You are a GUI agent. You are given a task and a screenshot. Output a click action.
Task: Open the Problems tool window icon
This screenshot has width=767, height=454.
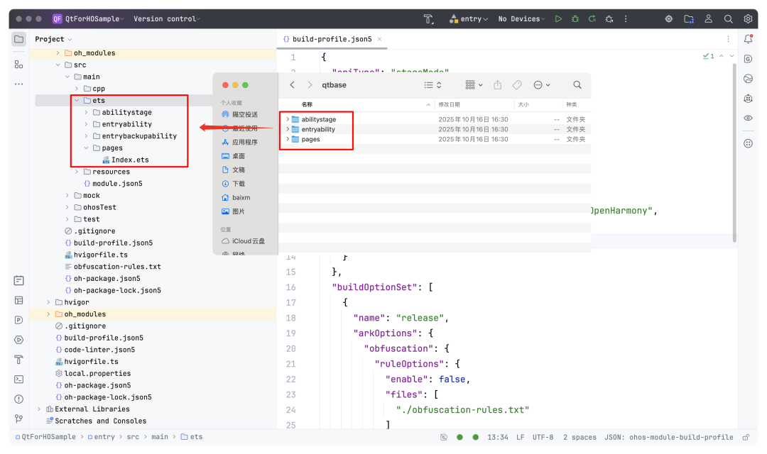(x=19, y=399)
